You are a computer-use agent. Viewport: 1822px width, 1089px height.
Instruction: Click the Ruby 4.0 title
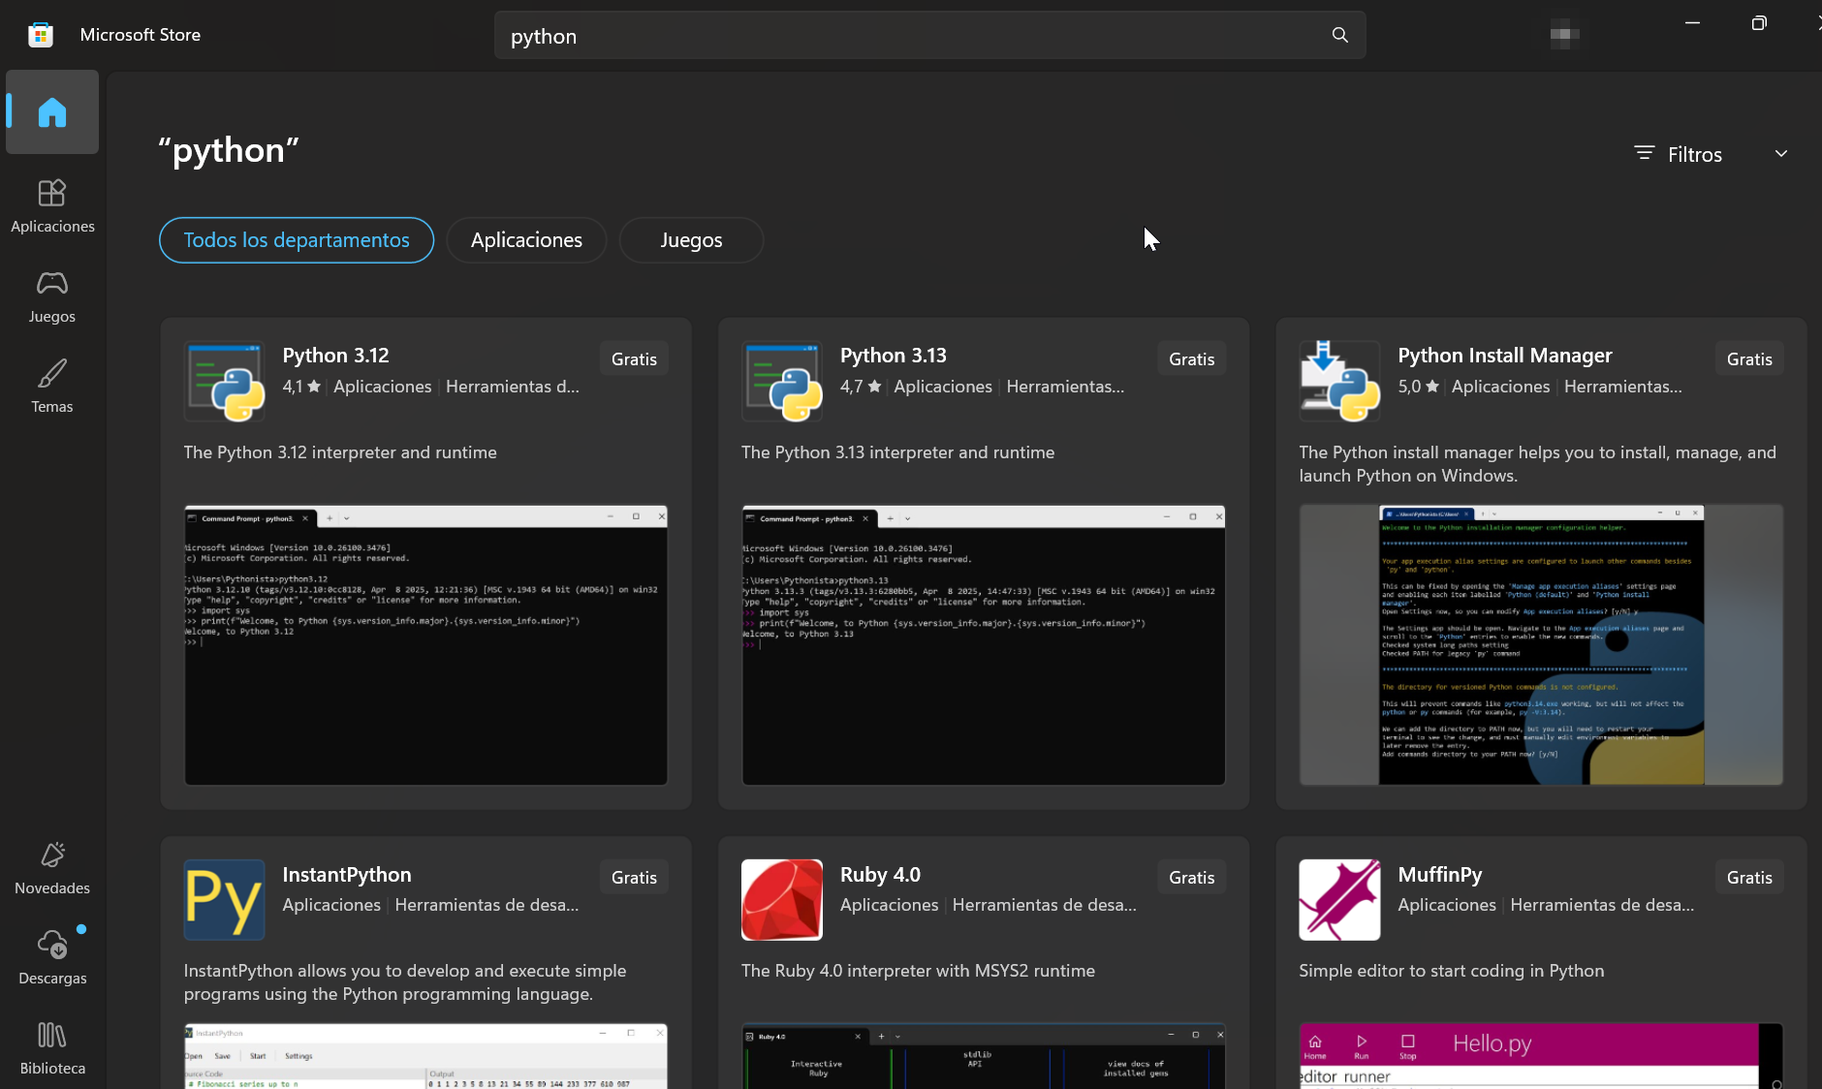[880, 874]
